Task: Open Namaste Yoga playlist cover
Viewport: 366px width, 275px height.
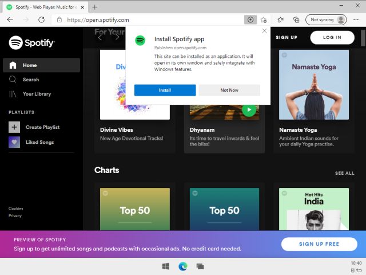Action: pyautogui.click(x=314, y=85)
